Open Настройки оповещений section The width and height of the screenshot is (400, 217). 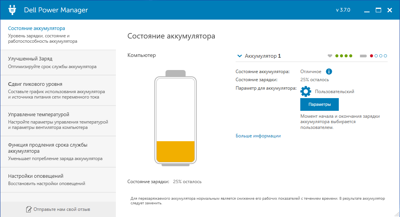[x=36, y=176]
